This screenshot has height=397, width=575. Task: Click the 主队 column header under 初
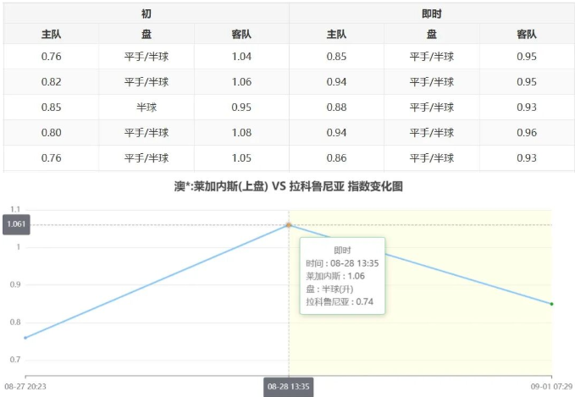(51, 35)
